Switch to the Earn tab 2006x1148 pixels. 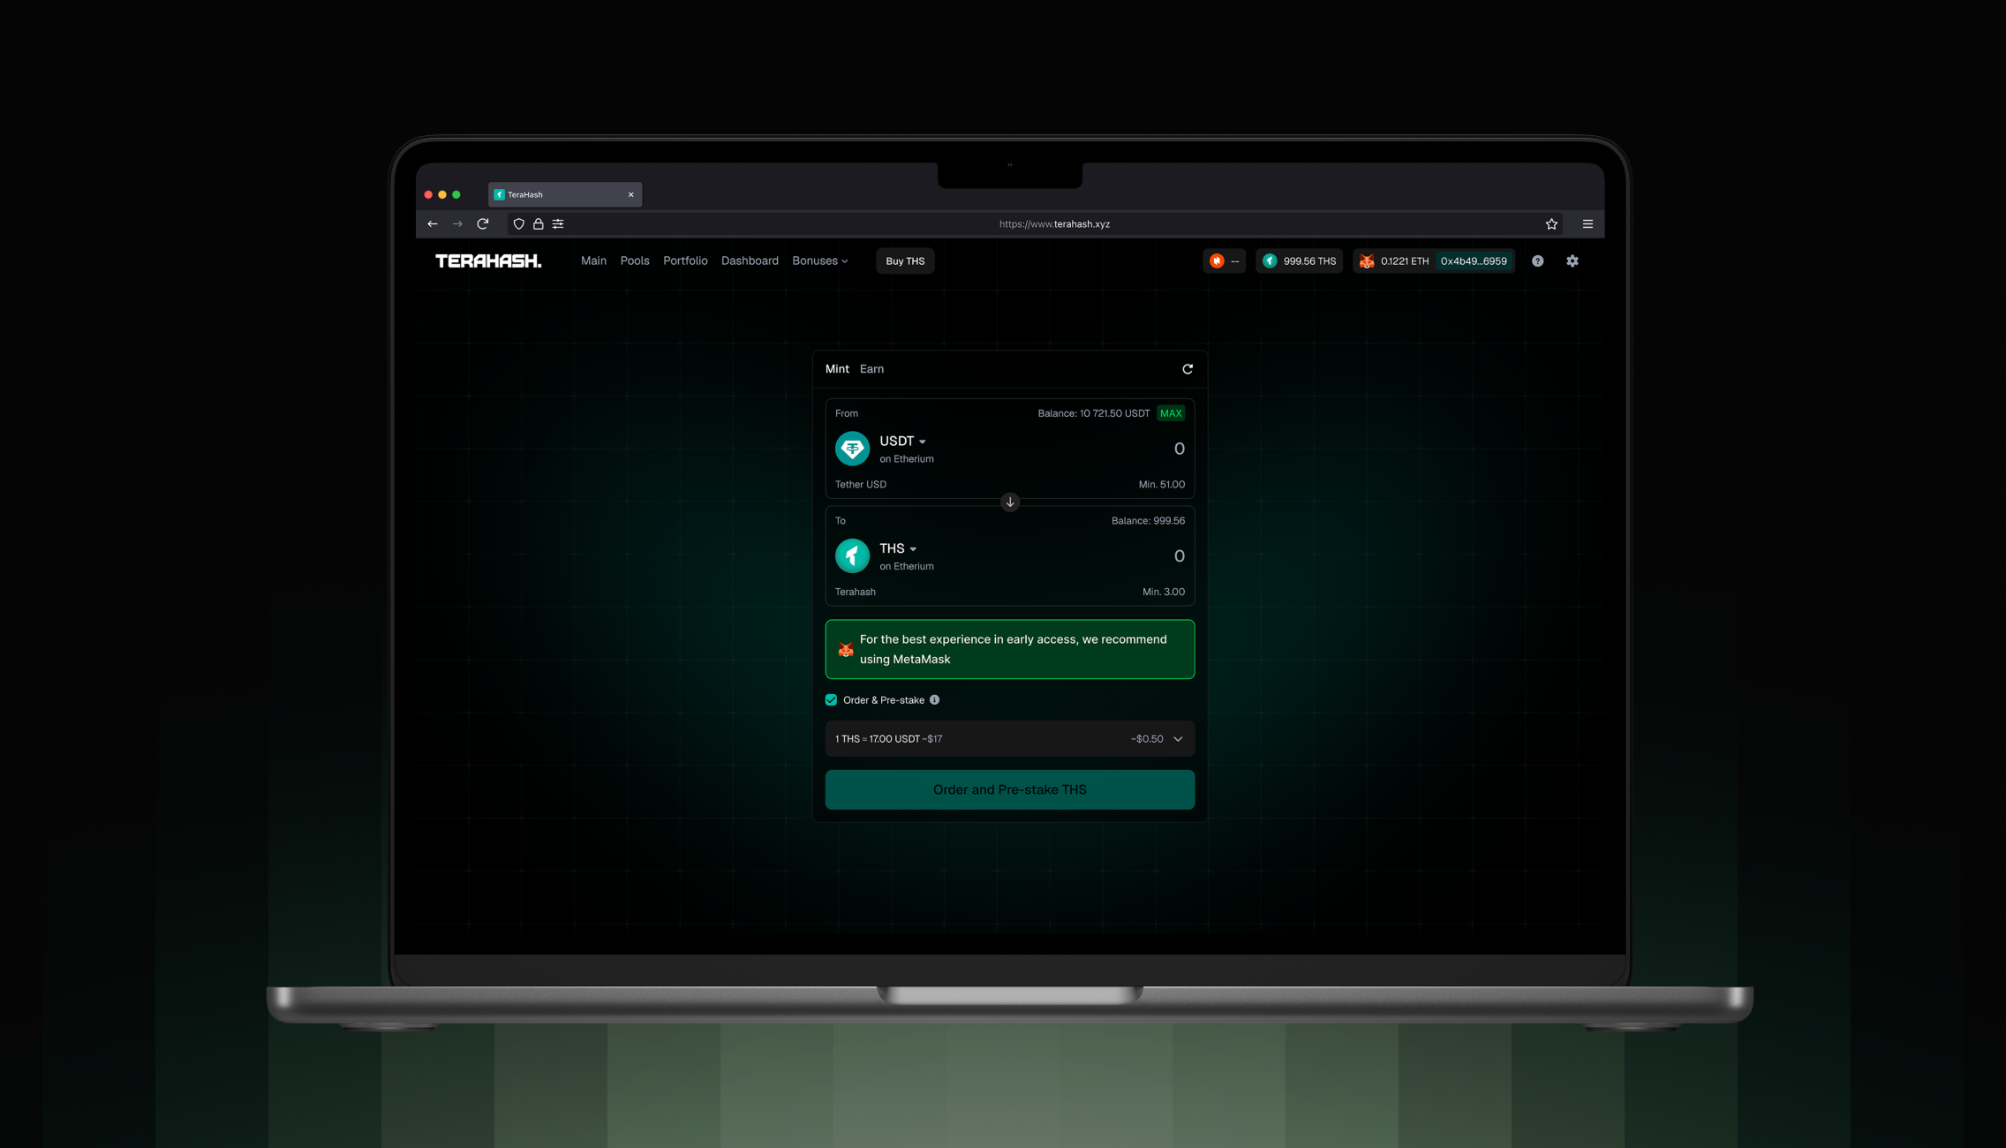(x=871, y=369)
